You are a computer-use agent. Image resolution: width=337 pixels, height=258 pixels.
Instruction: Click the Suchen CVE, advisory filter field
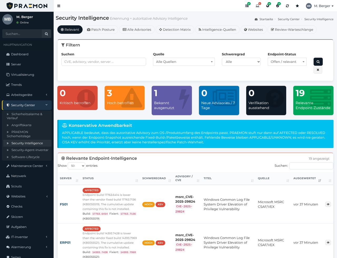104,62
